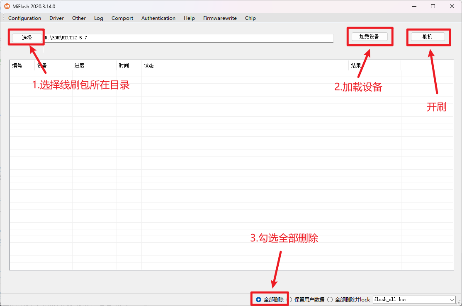Screen dimensions: 462x306
Task: Open the Chip menu
Action: (250, 18)
